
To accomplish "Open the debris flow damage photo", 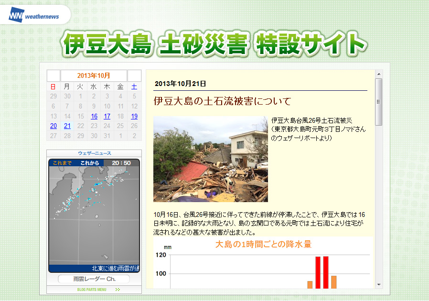I will pos(211,159).
